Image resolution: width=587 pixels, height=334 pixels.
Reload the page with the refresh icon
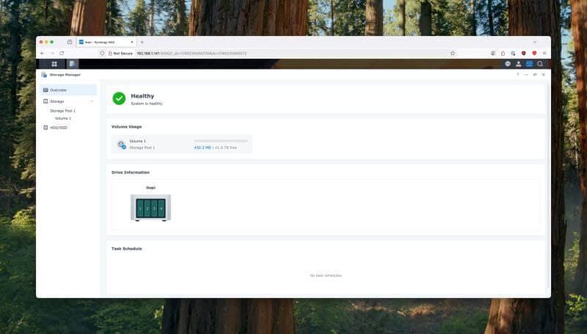point(62,53)
